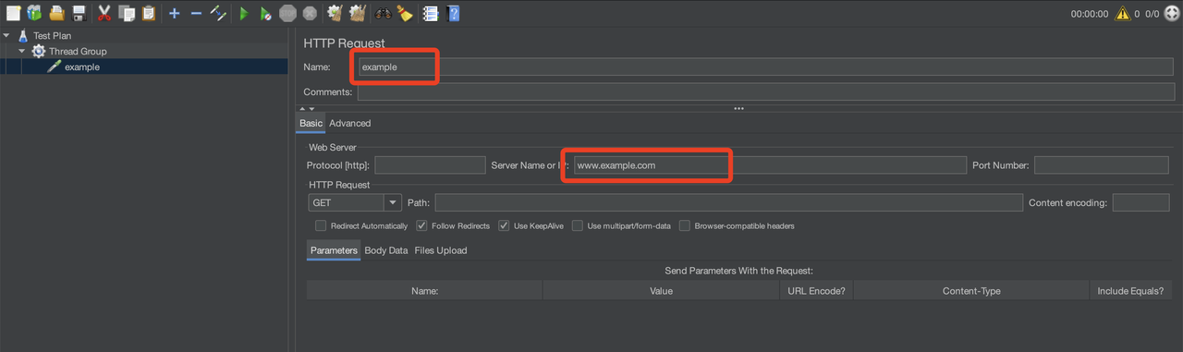Open Search with binoculars icon

point(383,13)
